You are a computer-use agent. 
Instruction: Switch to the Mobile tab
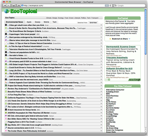click(x=46, y=22)
